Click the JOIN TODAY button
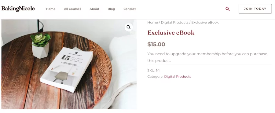 point(255,9)
